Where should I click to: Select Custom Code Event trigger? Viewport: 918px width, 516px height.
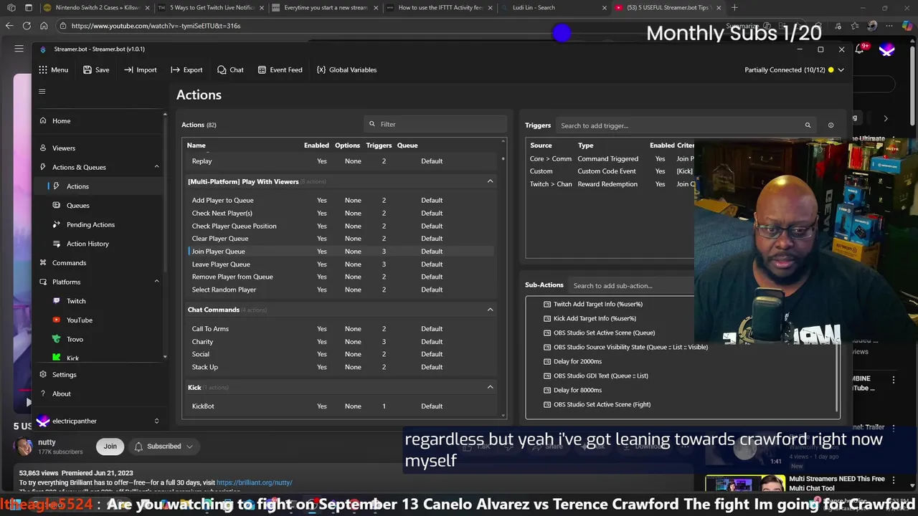[x=611, y=171]
